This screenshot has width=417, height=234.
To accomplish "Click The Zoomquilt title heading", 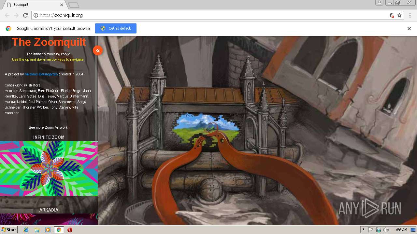I will click(49, 42).
